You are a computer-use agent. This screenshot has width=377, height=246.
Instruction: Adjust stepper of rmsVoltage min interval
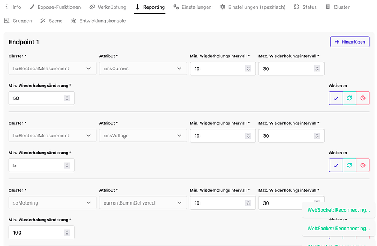click(x=248, y=136)
